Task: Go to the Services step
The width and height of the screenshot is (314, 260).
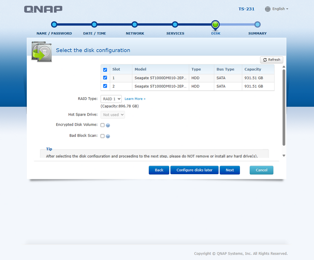Action: (x=175, y=25)
